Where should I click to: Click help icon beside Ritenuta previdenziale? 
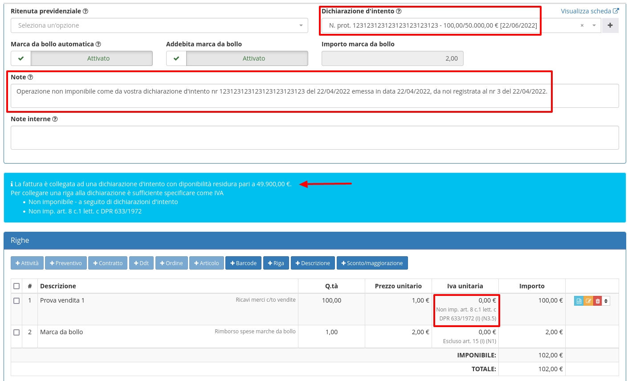coord(86,11)
